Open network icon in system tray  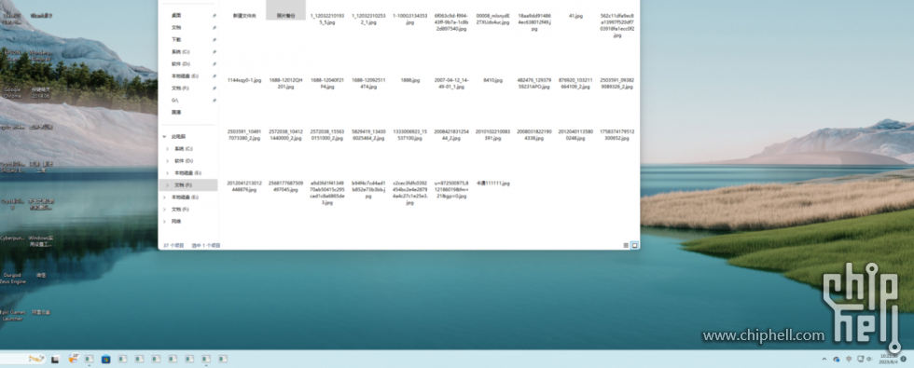pos(860,359)
